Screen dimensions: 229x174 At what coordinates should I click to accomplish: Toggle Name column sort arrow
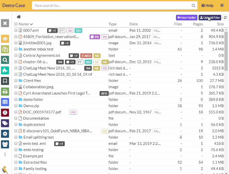point(31,24)
